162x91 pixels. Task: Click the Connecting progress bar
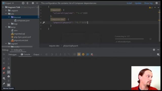tap(129, 39)
